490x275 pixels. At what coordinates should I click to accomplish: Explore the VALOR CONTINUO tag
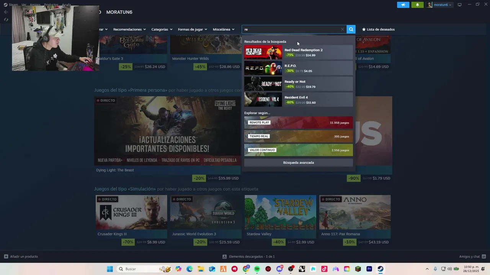pos(299,150)
